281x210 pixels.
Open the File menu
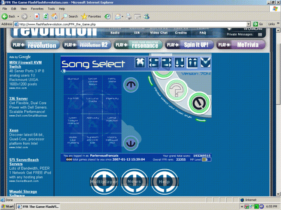tap(4, 9)
